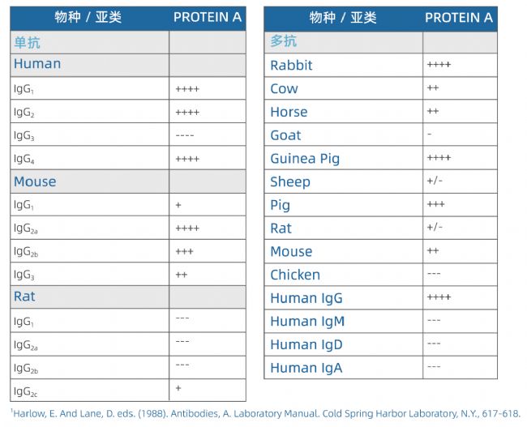Click the Pig row label
Screen dimensions: 527x427
pos(280,206)
